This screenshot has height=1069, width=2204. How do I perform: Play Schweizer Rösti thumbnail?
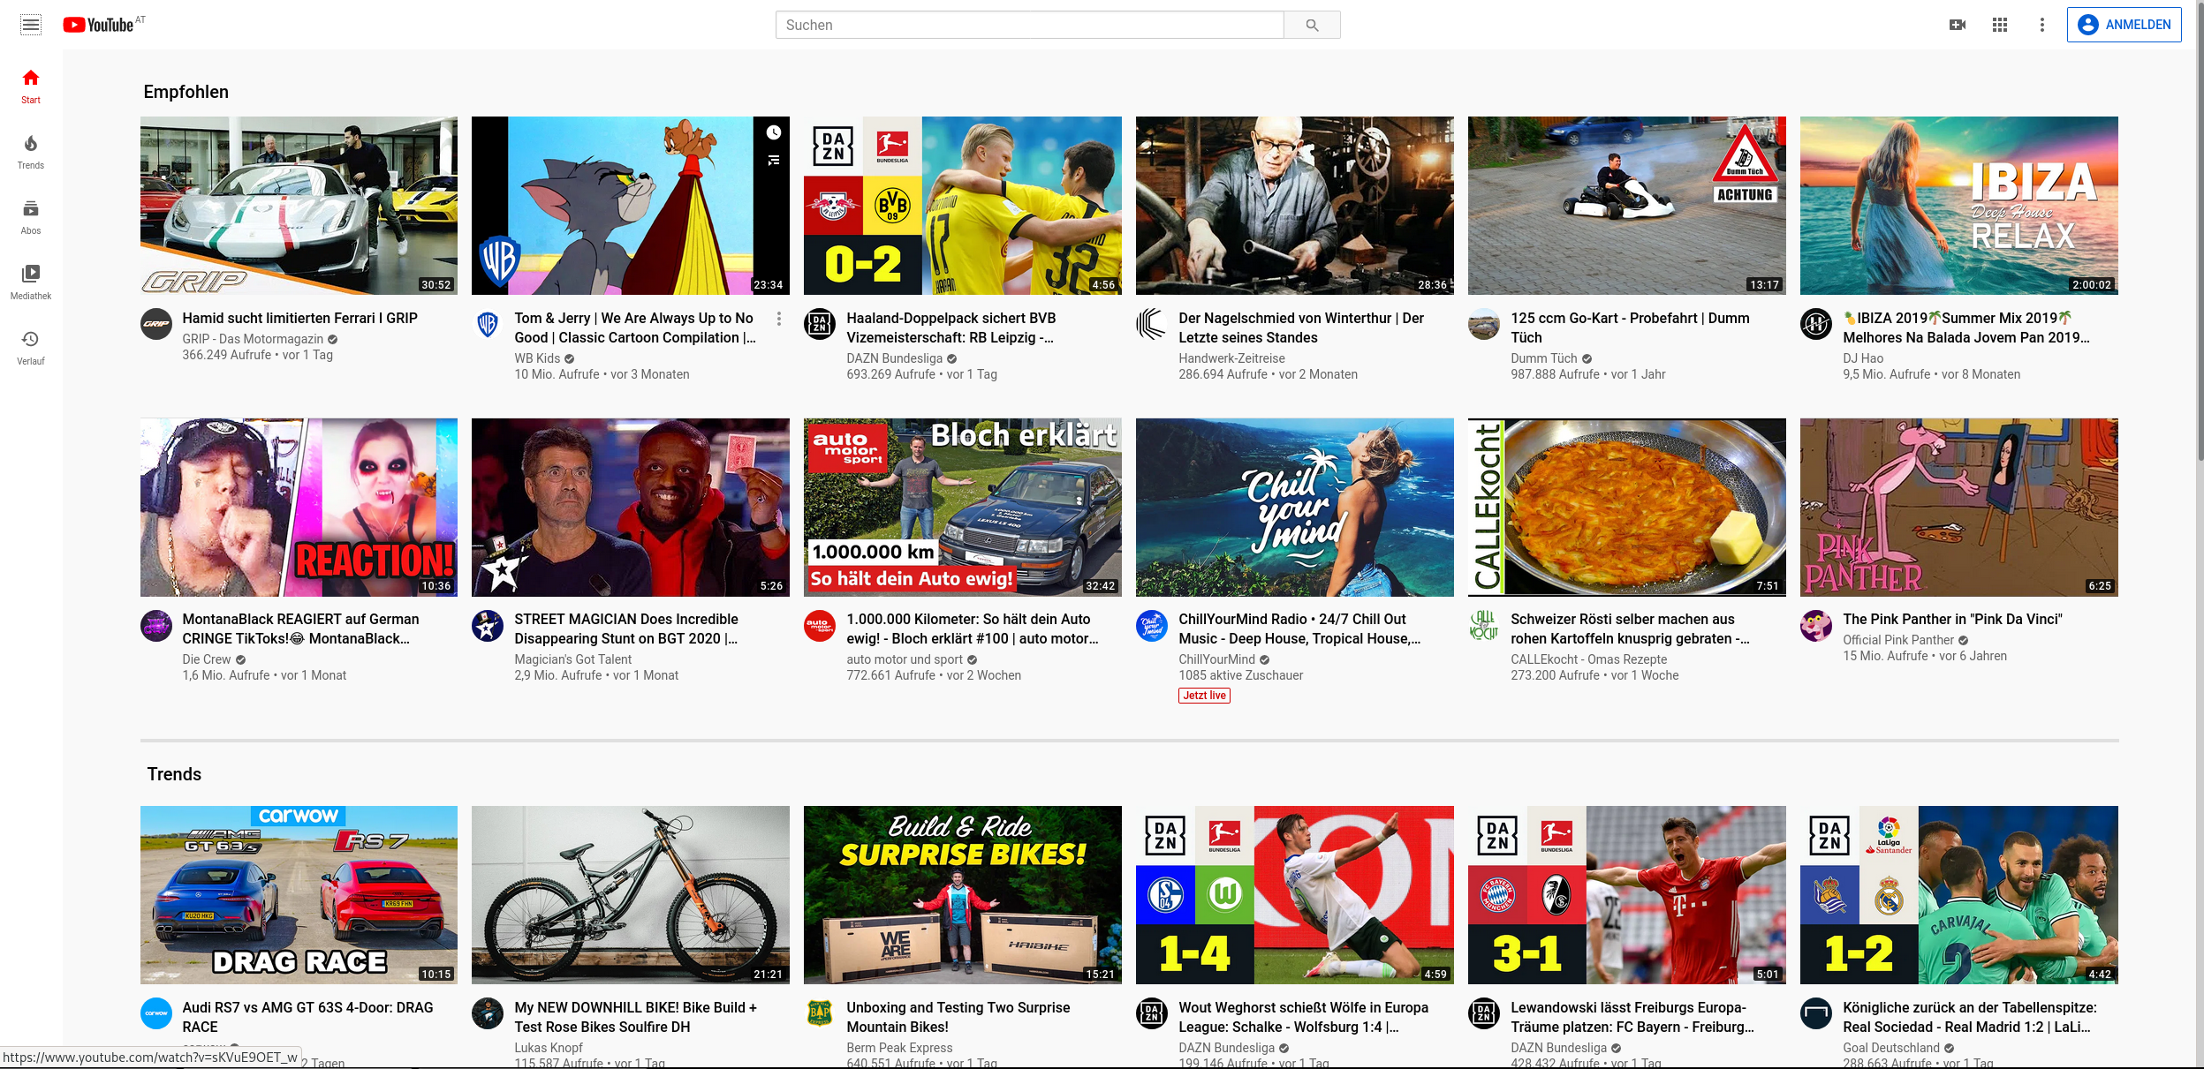coord(1627,508)
